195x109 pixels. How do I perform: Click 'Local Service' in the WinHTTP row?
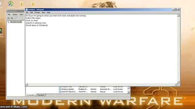(x=118, y=92)
